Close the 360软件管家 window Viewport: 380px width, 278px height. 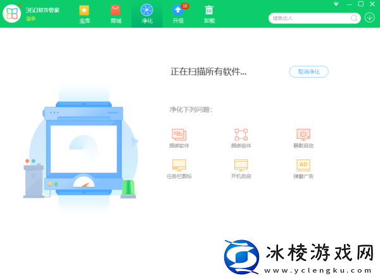tap(372, 4)
